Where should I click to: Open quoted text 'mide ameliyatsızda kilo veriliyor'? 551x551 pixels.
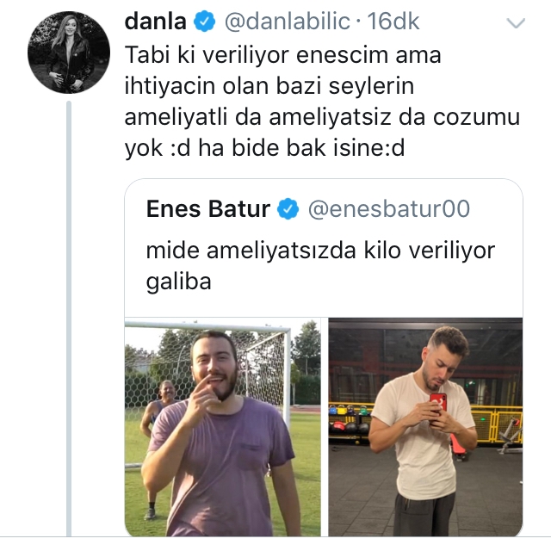[320, 251]
